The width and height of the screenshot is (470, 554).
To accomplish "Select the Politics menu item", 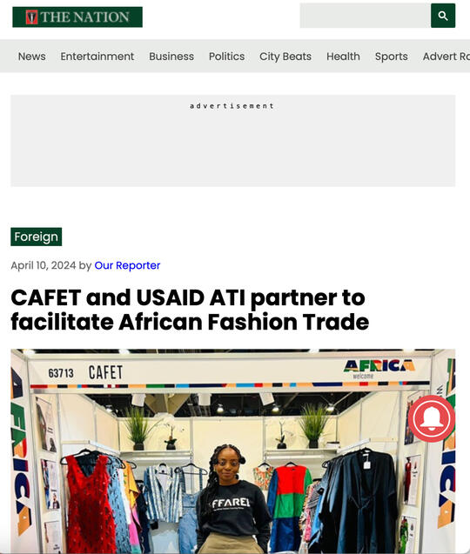I will (226, 57).
